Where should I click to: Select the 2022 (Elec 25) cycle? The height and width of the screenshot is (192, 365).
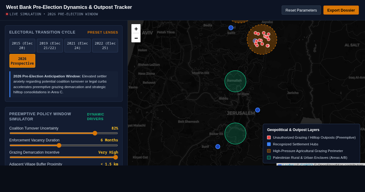pyautogui.click(x=105, y=46)
